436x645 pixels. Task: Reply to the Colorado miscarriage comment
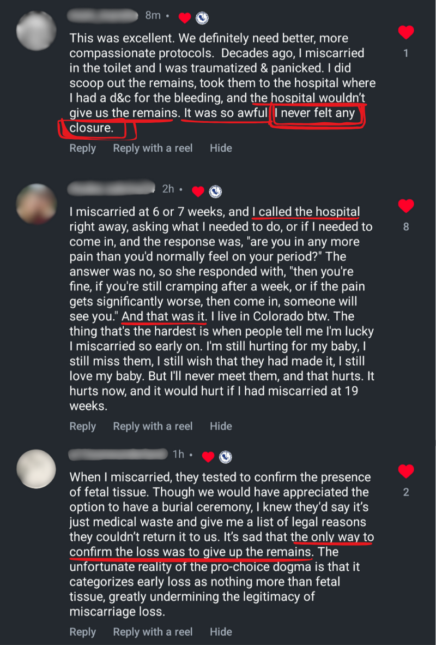[x=83, y=426]
